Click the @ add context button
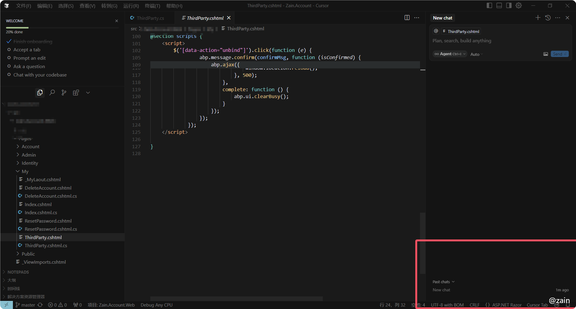The image size is (576, 309). [x=436, y=31]
